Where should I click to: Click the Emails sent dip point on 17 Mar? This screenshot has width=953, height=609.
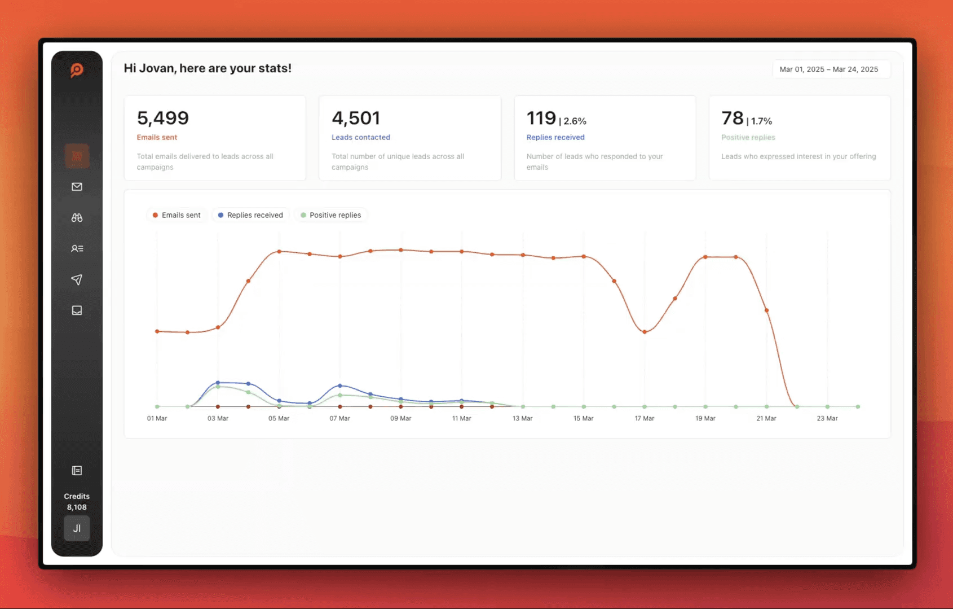tap(645, 332)
